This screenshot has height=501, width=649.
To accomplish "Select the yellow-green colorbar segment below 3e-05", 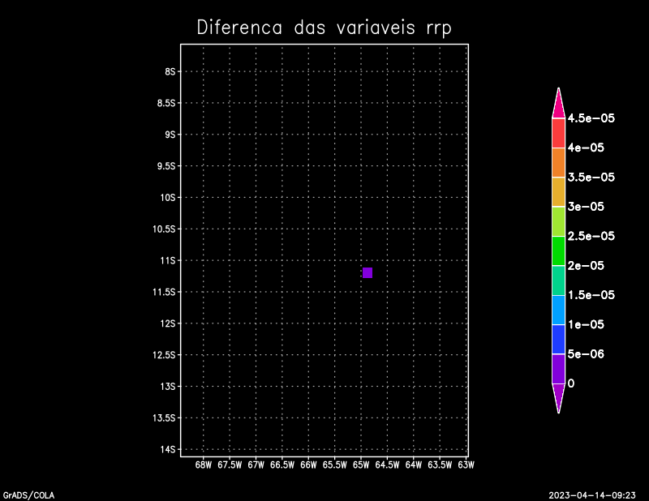I will [x=558, y=221].
